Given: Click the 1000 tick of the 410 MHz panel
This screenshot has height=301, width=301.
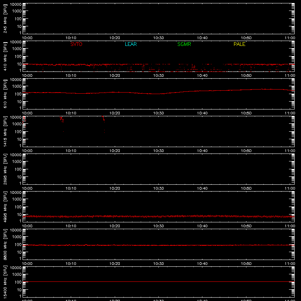Looking at the screenshot, I should pos(17,49).
